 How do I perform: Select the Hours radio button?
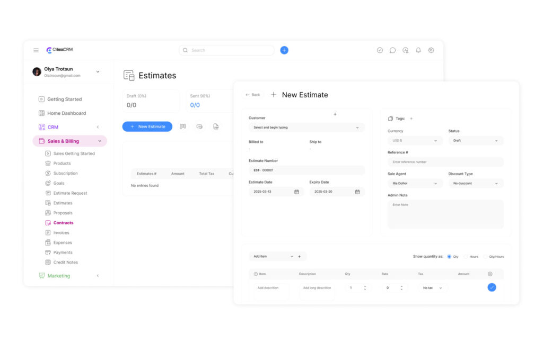pos(466,257)
